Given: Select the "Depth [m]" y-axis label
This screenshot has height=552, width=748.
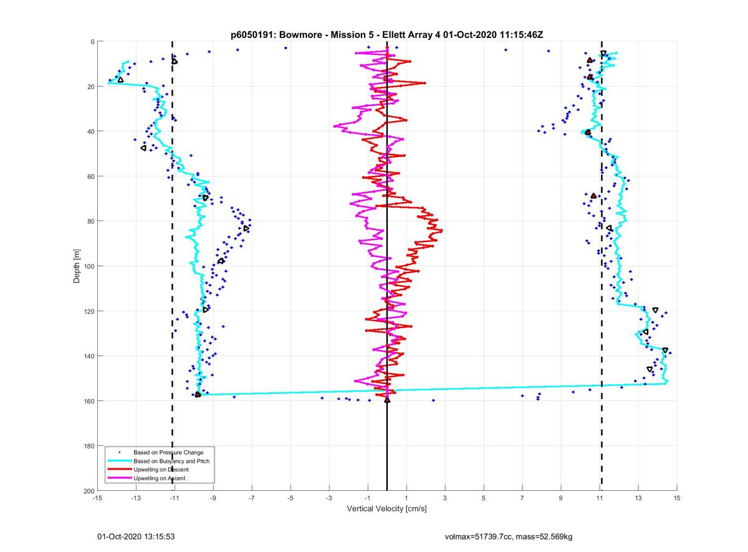Looking at the screenshot, I should pos(77,266).
